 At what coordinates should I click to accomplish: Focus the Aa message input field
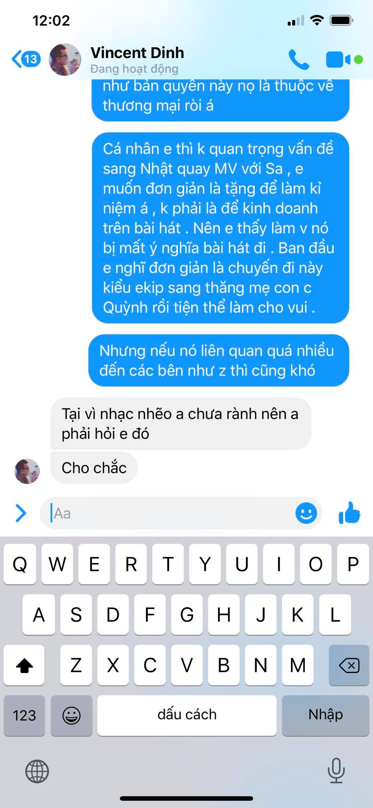pos(170,513)
